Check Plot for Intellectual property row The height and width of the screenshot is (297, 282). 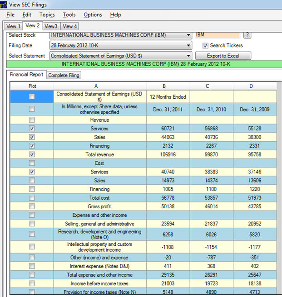coord(32,247)
